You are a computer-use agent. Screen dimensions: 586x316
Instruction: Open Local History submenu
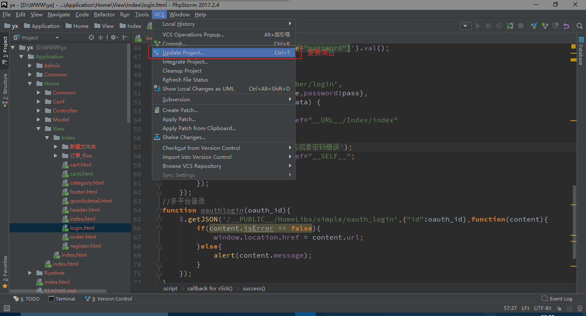(223, 24)
